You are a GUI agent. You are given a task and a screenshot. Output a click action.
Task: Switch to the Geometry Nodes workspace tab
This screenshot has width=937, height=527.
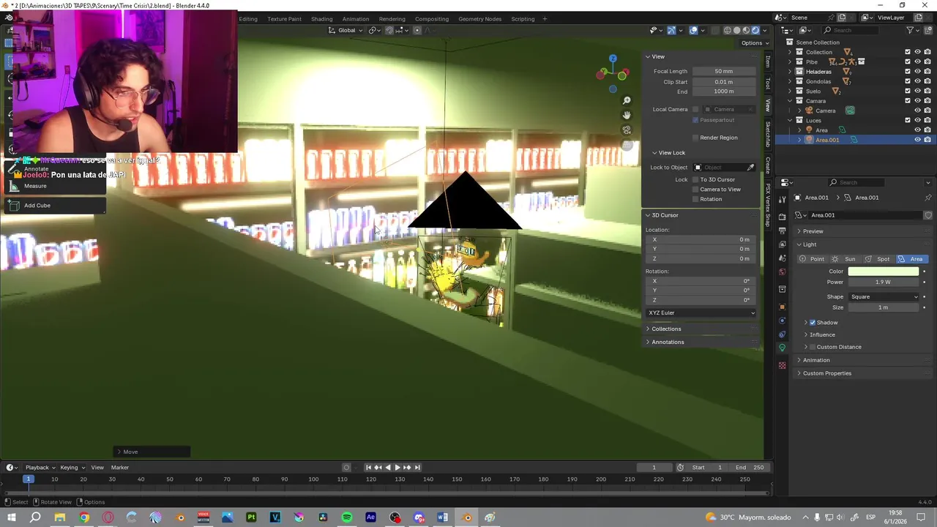point(479,19)
